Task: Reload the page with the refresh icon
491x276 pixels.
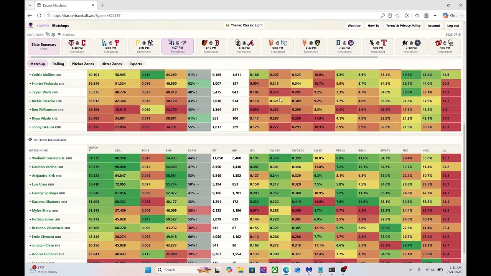Action: tap(39, 15)
